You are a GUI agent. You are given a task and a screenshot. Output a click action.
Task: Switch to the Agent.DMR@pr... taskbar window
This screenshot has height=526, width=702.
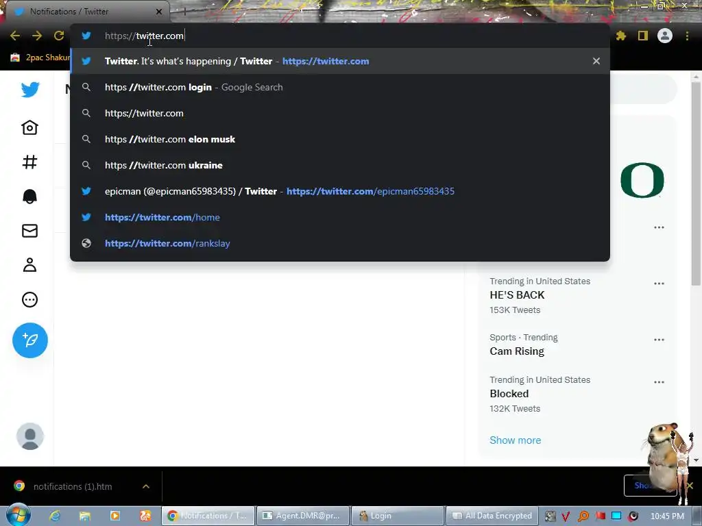click(302, 516)
